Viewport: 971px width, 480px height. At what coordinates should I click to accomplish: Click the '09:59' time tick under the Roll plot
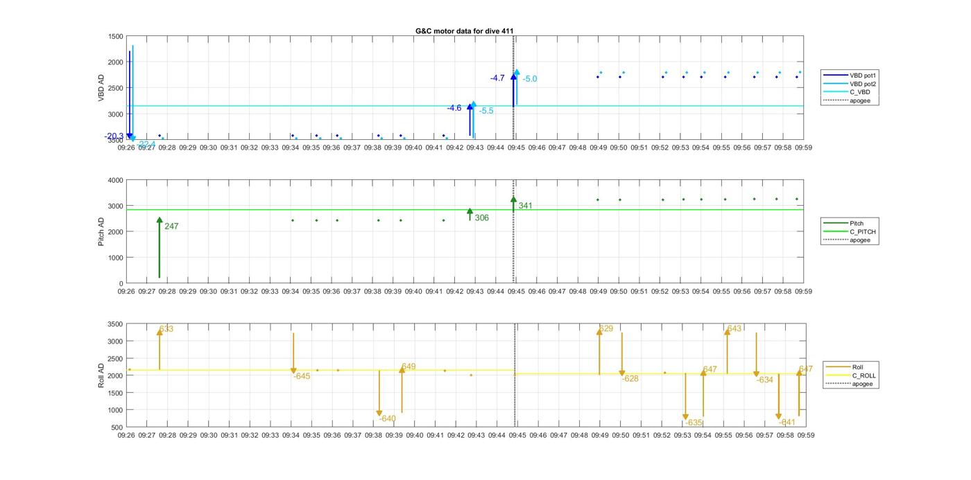[805, 436]
